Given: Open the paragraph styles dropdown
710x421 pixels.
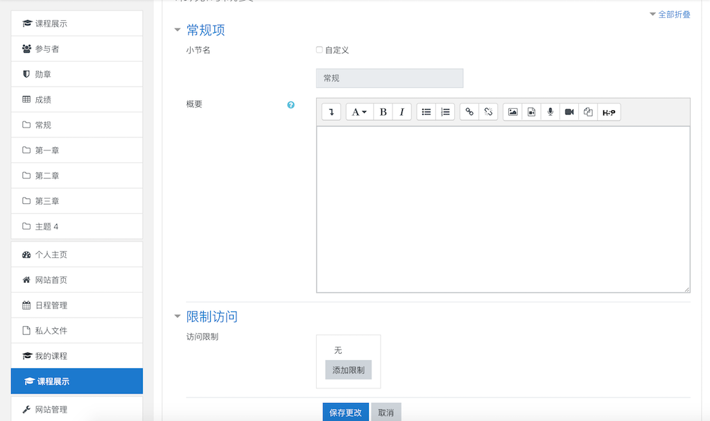Looking at the screenshot, I should (x=360, y=112).
